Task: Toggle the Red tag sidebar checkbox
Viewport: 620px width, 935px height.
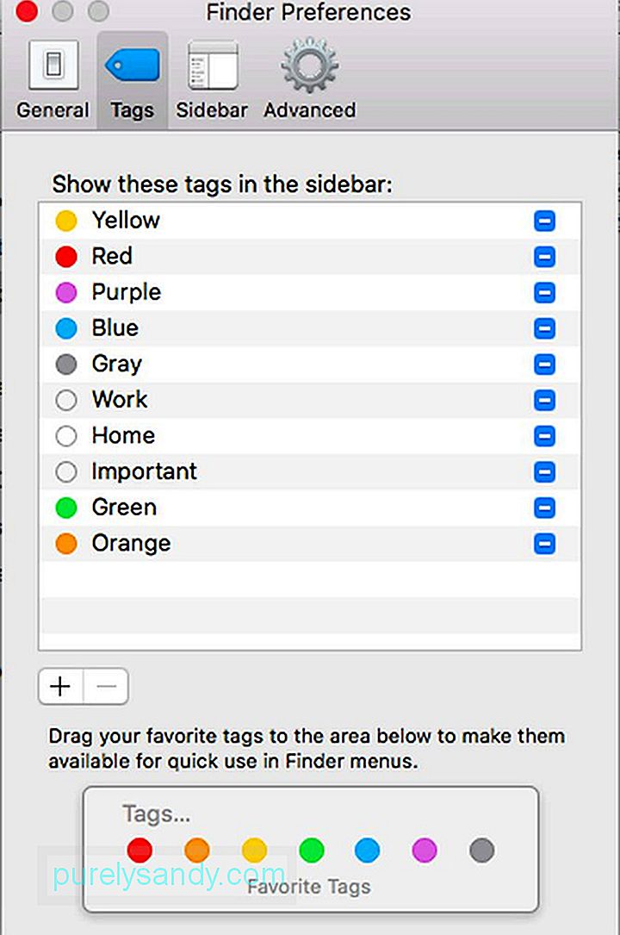Action: (x=544, y=257)
